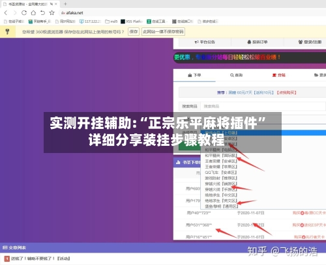Click the undo/restore arrow icon in toolbar

42,13
